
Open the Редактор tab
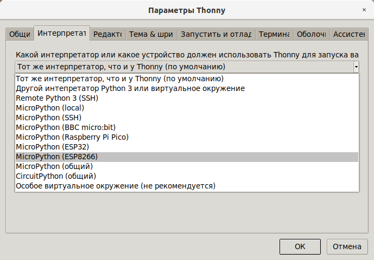pyautogui.click(x=107, y=34)
